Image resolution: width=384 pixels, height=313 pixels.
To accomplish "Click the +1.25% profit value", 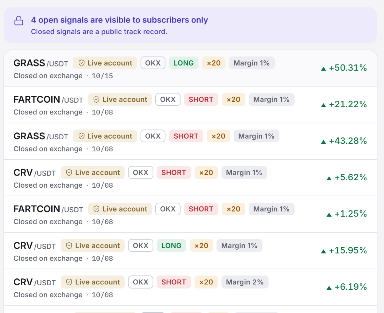I will [351, 214].
